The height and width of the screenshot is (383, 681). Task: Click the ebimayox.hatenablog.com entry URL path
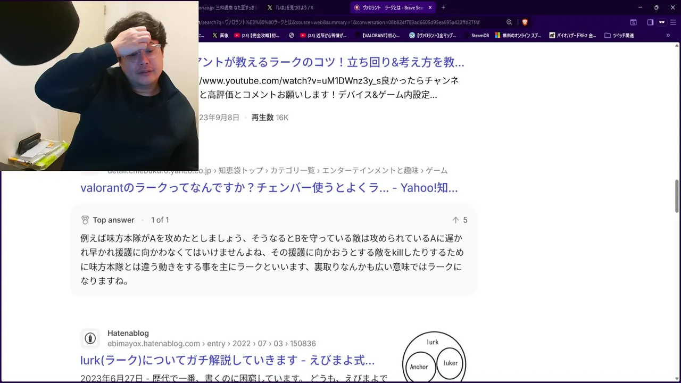point(212,344)
